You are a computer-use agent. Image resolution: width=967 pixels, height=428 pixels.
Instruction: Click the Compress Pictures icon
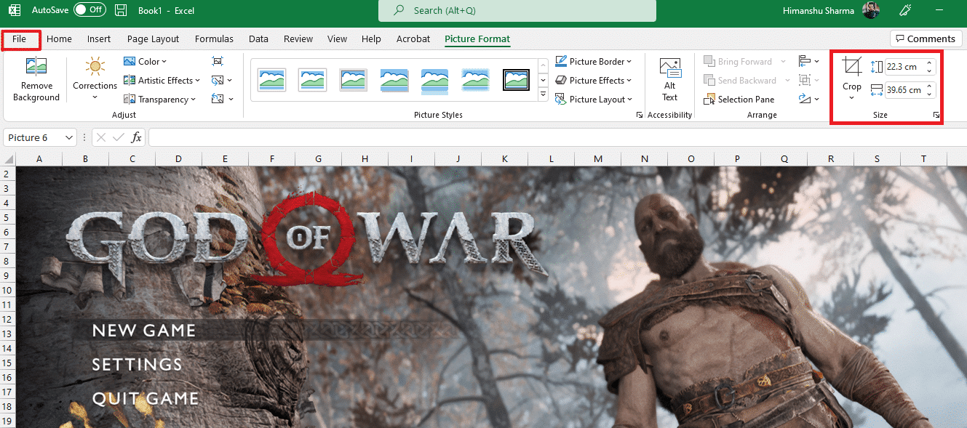coord(218,62)
